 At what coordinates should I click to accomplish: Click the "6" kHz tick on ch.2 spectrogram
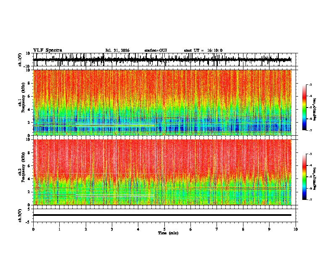(29, 165)
